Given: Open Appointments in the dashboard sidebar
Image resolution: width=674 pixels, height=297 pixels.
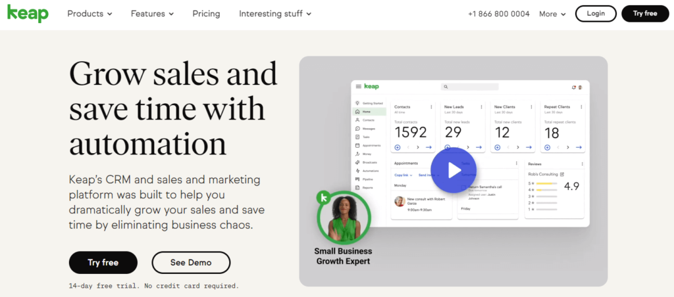Looking at the screenshot, I should (x=369, y=145).
